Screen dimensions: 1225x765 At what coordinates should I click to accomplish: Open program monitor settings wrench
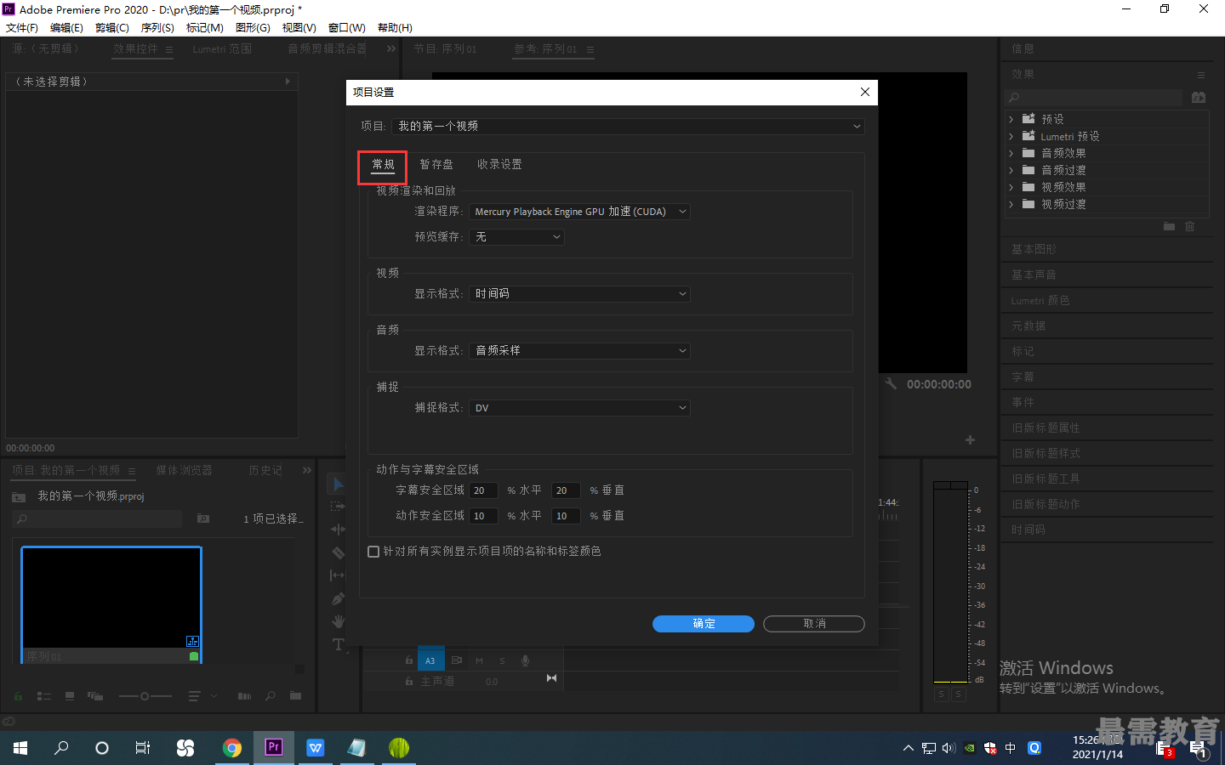tap(892, 383)
